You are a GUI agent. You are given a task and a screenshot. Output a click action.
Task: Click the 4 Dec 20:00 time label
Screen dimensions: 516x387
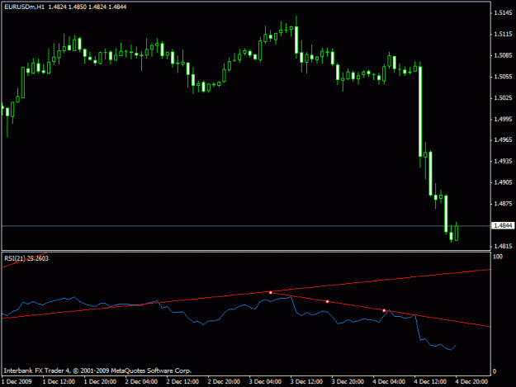(471, 381)
